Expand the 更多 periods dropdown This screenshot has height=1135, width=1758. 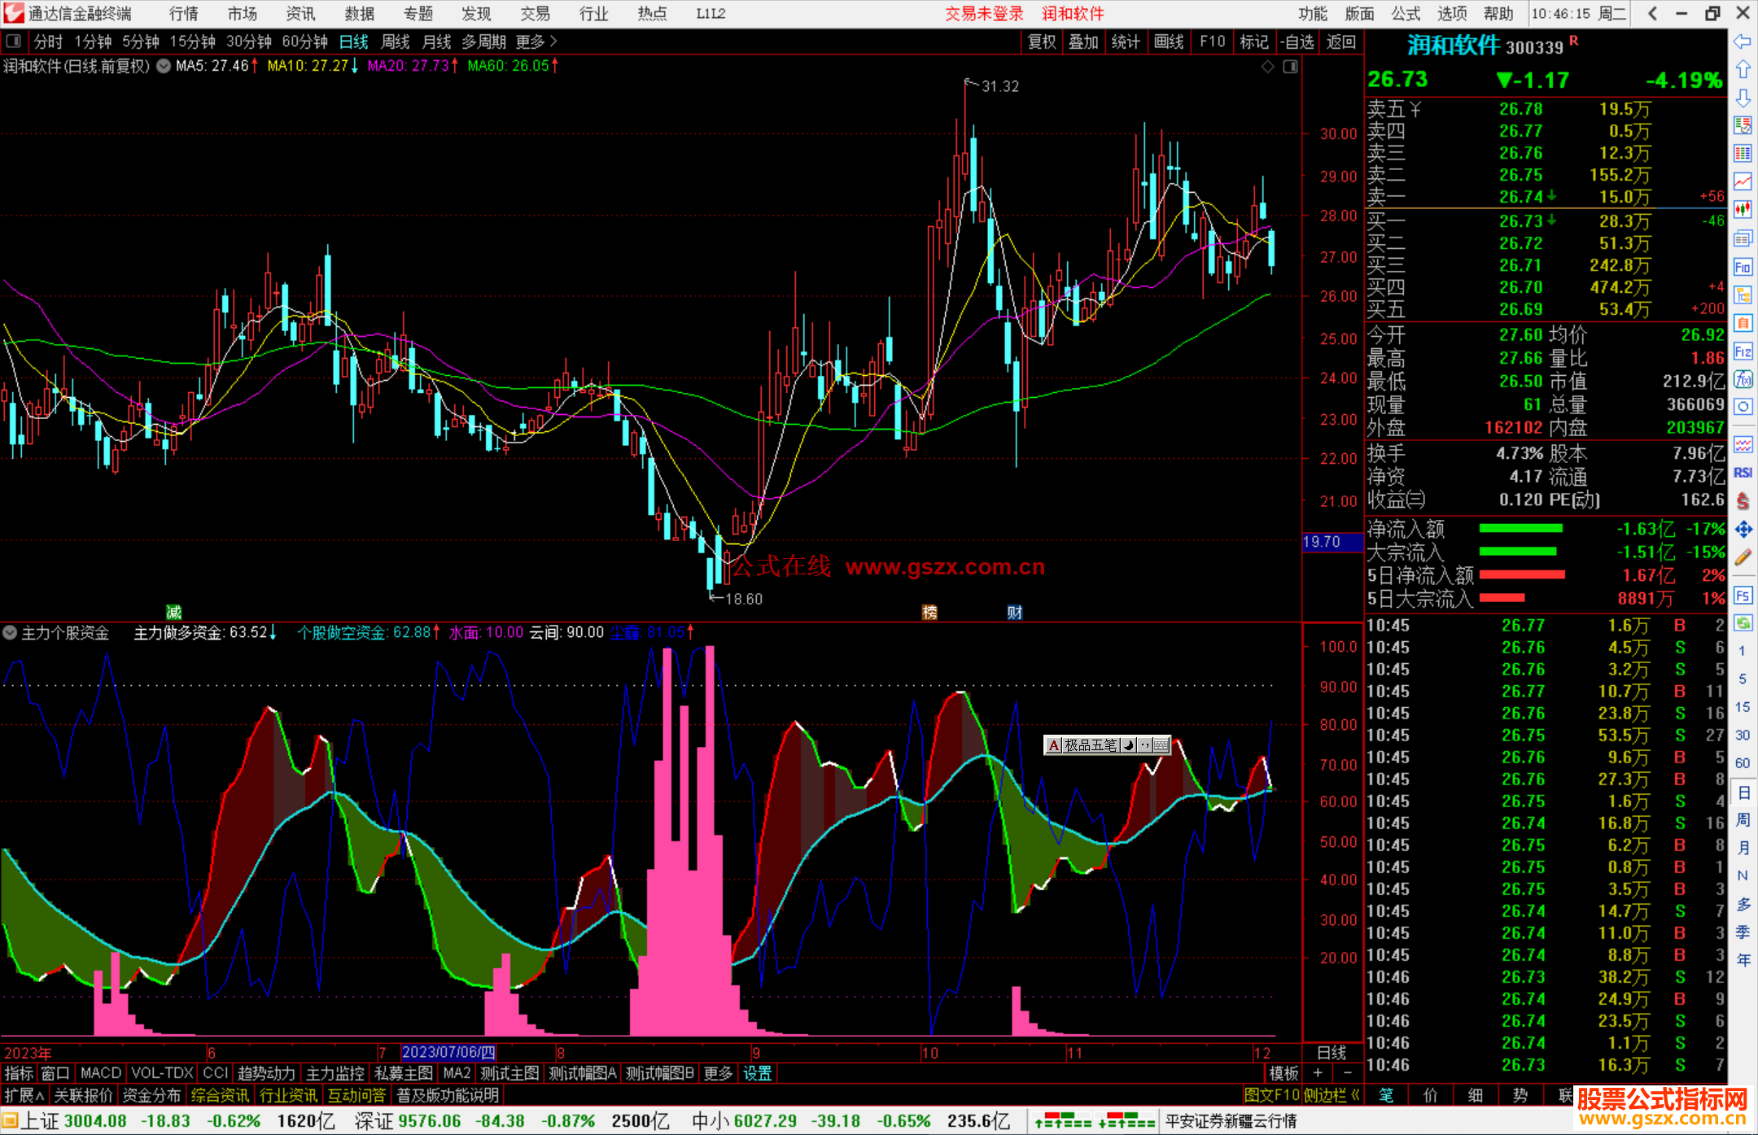pos(536,41)
